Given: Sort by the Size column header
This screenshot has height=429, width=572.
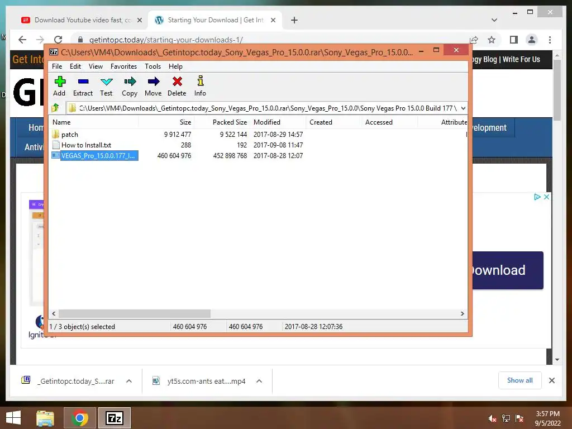Looking at the screenshot, I should tap(166, 122).
